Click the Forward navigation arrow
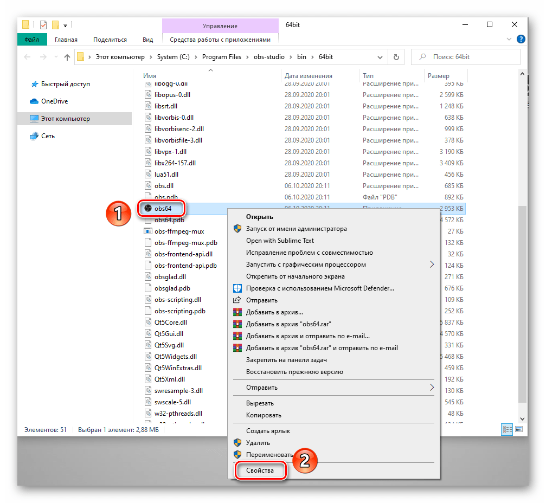Viewport: 546px width, 503px height. click(43, 57)
